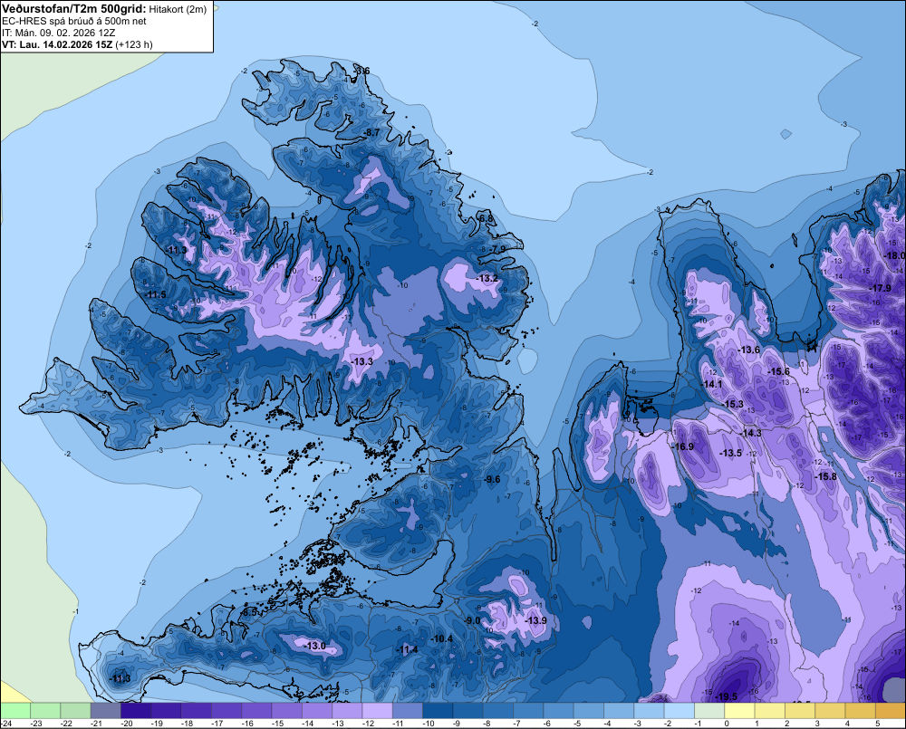Select the light blue legend swatch above -2
Screen dimensions: 906x729
click(x=679, y=710)
